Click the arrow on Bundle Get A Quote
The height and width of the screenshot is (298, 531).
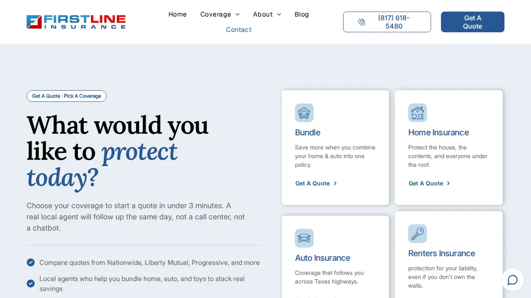[335, 183]
